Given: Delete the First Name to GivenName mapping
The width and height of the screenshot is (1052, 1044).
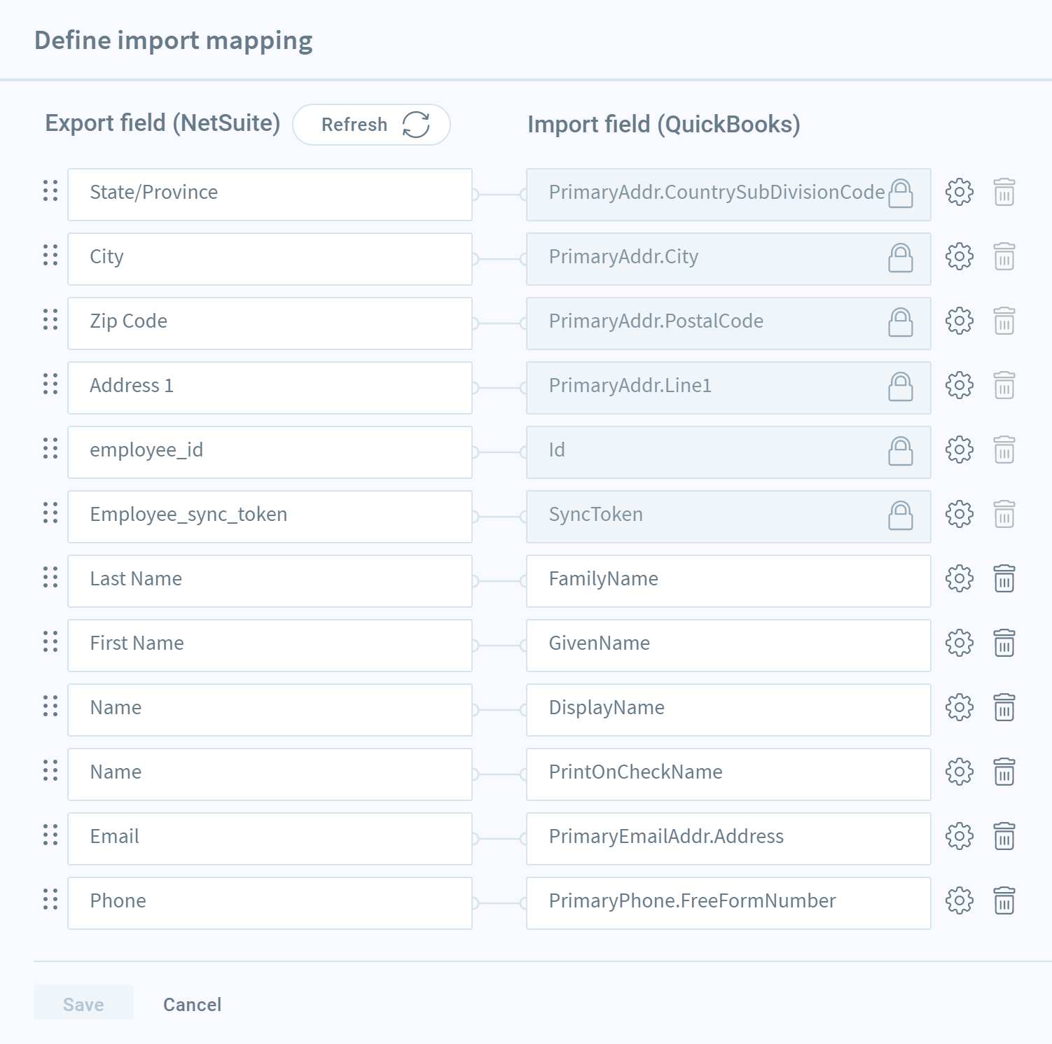Looking at the screenshot, I should 1004,643.
